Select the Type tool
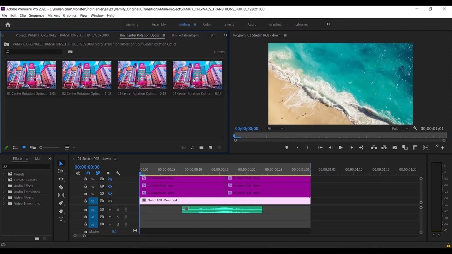Screen dimensions: 452x254 pyautogui.click(x=61, y=219)
